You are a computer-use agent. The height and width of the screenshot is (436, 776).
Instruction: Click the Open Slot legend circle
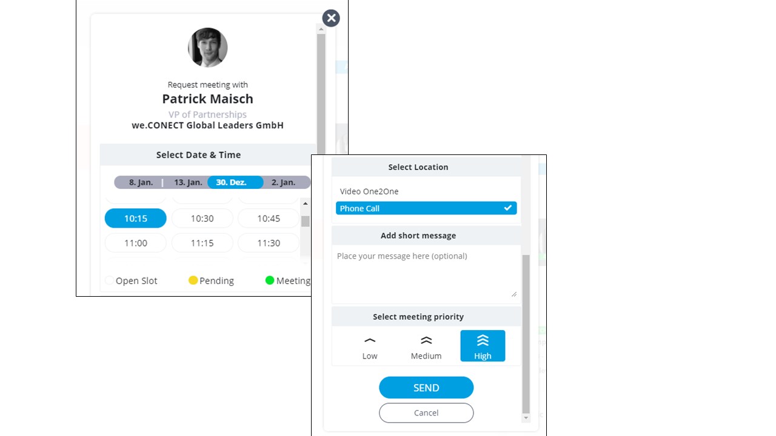tap(109, 280)
